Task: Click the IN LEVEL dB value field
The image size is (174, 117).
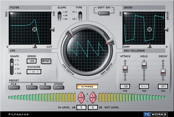Action: [82, 108]
